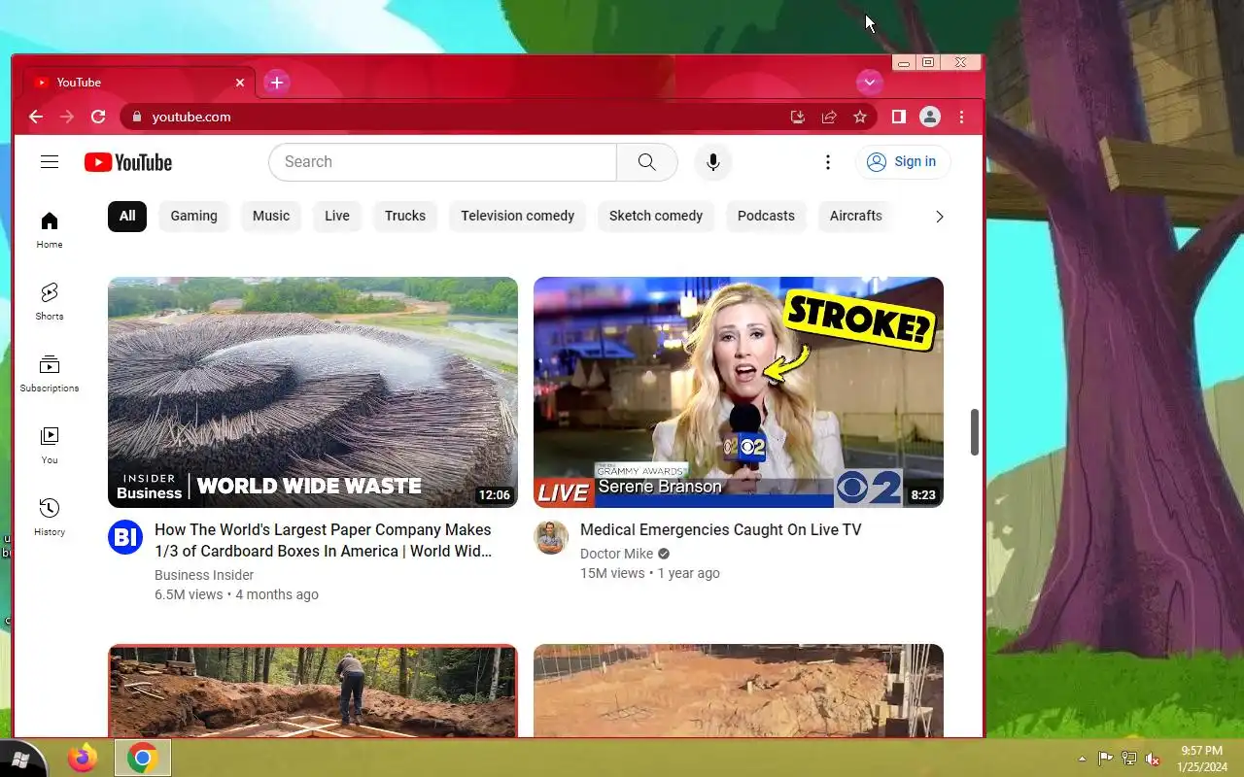Click the YouTube logo
1244x777 pixels.
click(x=128, y=162)
